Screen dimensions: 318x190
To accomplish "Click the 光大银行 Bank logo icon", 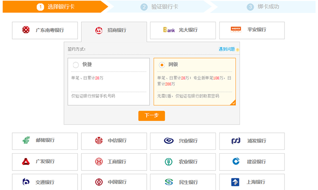I will 169,30.
